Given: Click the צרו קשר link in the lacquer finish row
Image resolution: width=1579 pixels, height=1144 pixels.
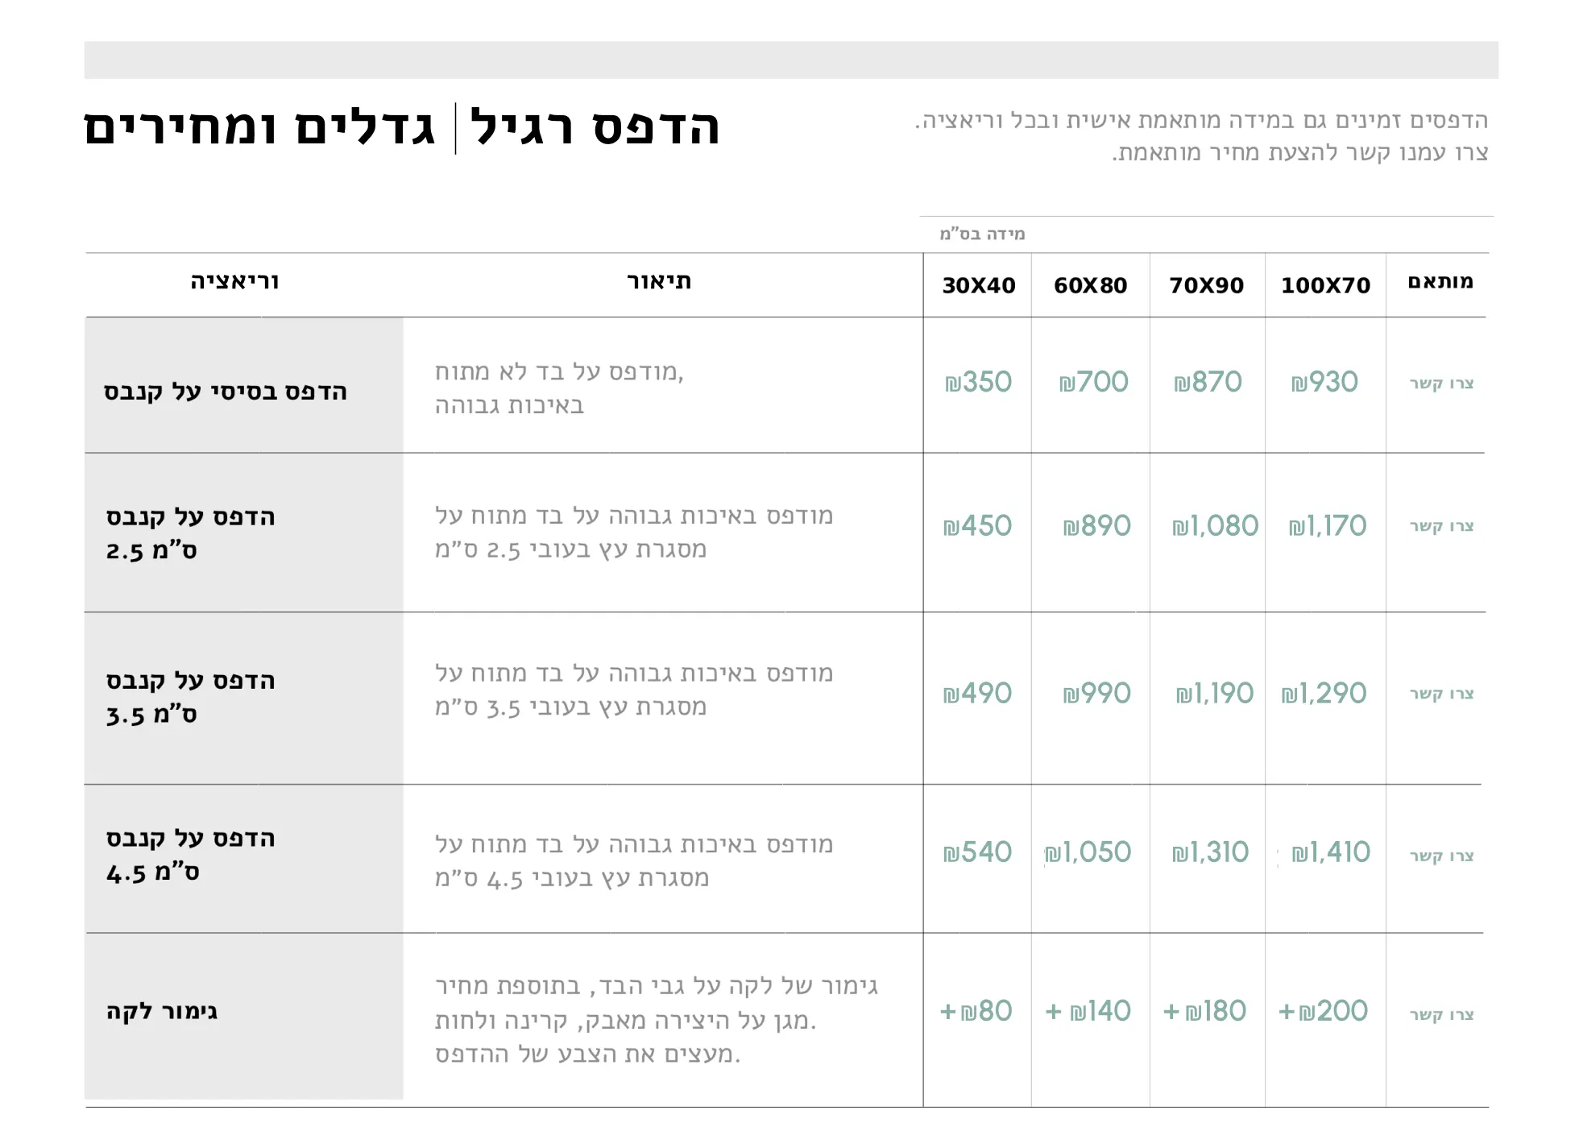Looking at the screenshot, I should coord(1441,1013).
